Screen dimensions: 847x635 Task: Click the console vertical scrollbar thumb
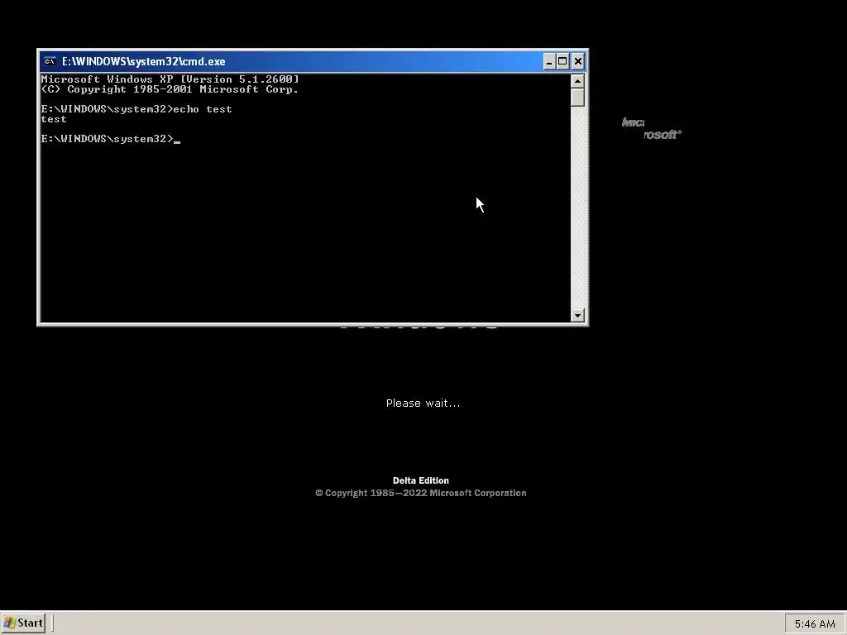577,98
